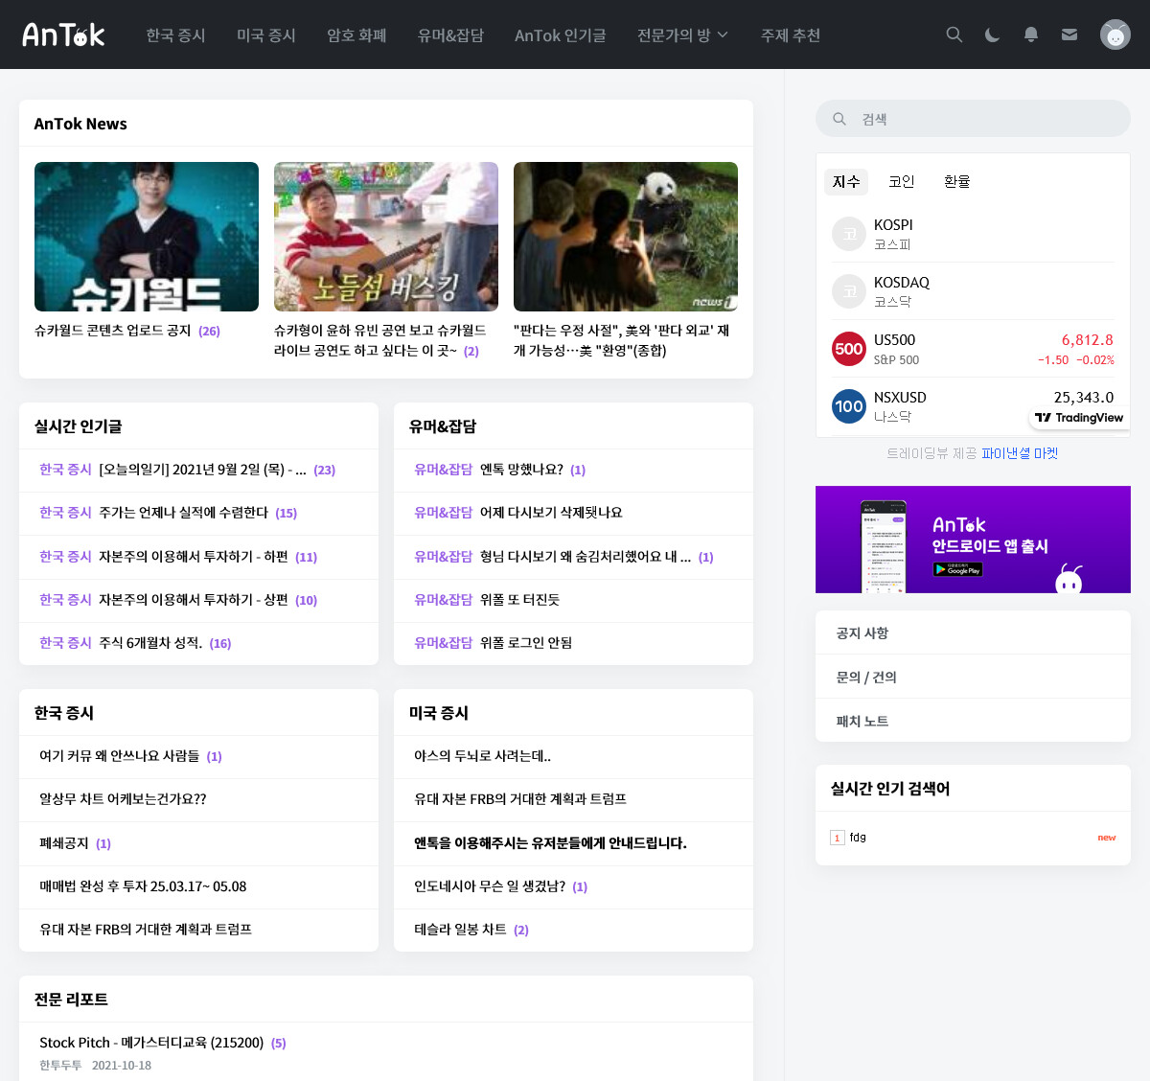Open the TradingView logo badge
Image resolution: width=1150 pixels, height=1081 pixels.
pos(1079,418)
